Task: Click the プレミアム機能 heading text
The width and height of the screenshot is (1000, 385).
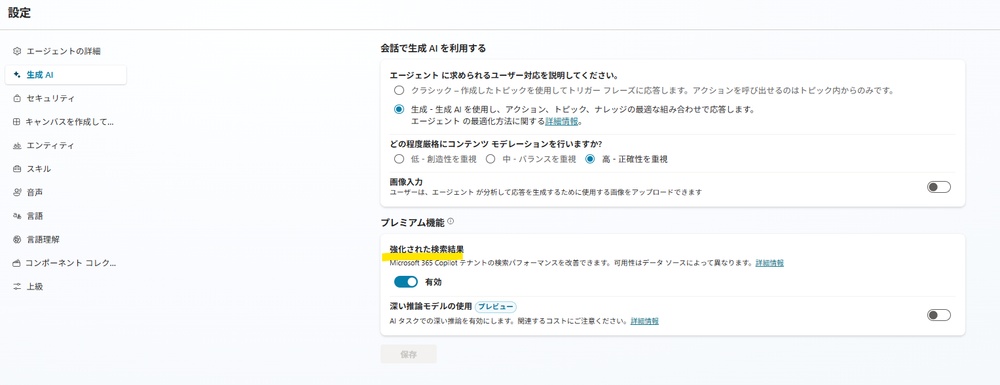Action: coord(413,222)
